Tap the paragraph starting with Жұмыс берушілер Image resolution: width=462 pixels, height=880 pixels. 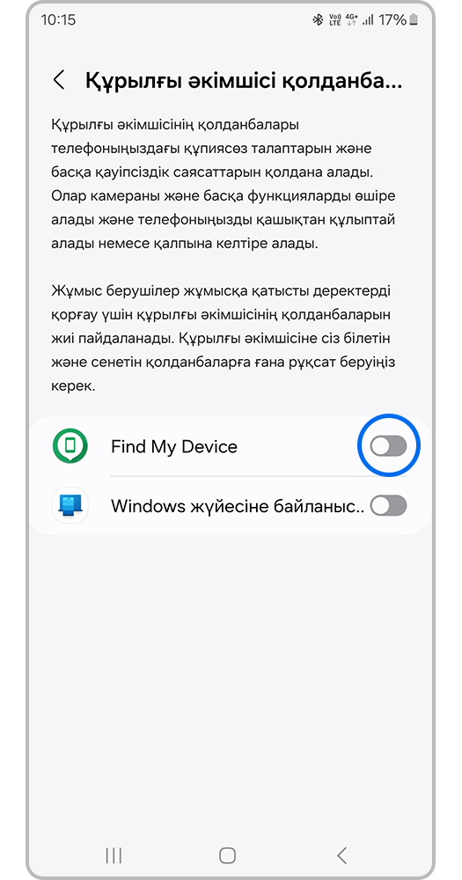coord(224,339)
